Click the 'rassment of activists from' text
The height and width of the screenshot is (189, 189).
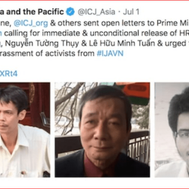pos(47,53)
